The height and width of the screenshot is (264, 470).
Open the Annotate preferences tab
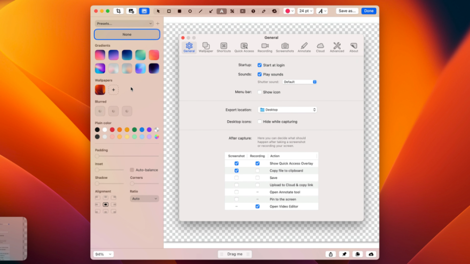click(x=304, y=47)
